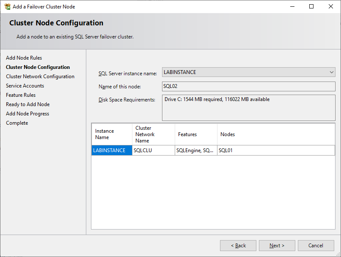Click the SQLEngine features cell

tap(196, 150)
